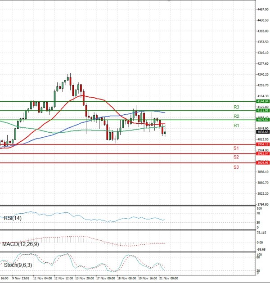Image resolution: width=270 pixels, height=283 pixels.
Task: Click the 21 Nov 00:00 time label
Action: point(170,279)
